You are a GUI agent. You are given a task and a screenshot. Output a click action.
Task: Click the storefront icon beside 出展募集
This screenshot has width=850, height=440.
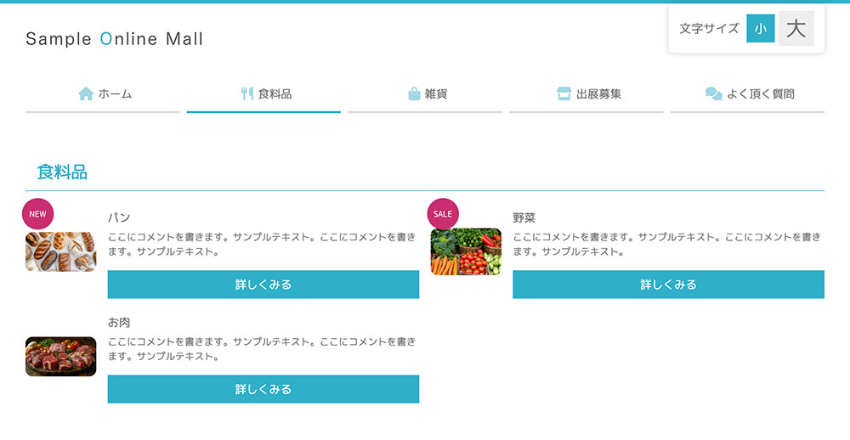pyautogui.click(x=564, y=93)
